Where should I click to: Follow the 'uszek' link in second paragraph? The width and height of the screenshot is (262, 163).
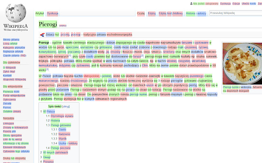[150, 85]
